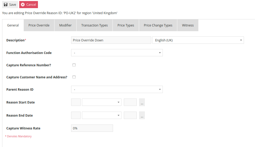Click Reason End Date day field
This screenshot has height=147, width=255.
[x=76, y=115]
